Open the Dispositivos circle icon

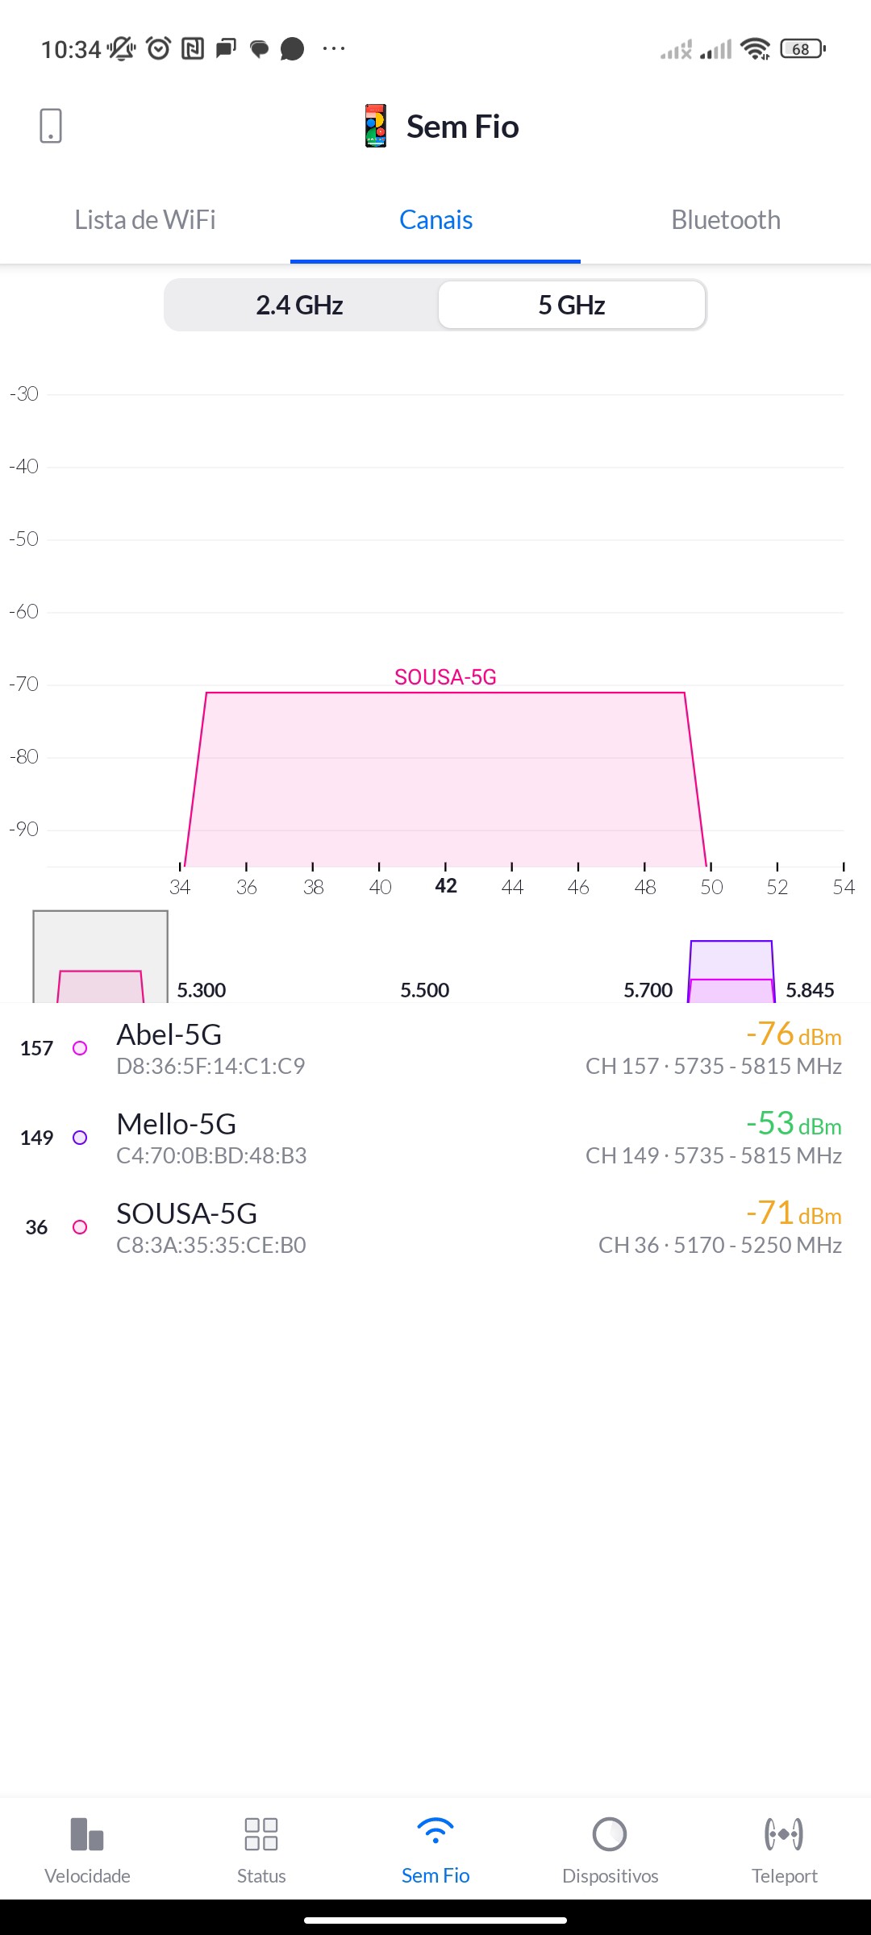(x=610, y=1834)
